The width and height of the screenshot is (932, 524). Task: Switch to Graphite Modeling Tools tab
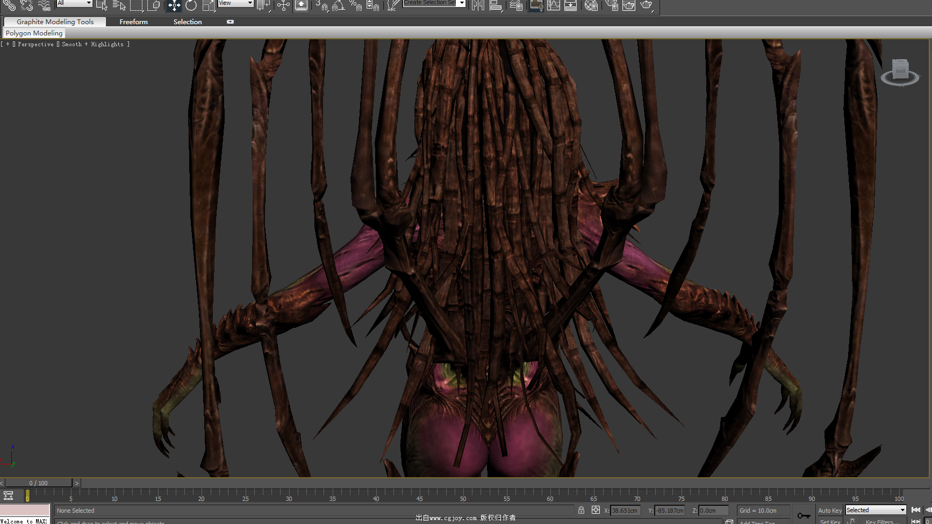click(x=55, y=21)
